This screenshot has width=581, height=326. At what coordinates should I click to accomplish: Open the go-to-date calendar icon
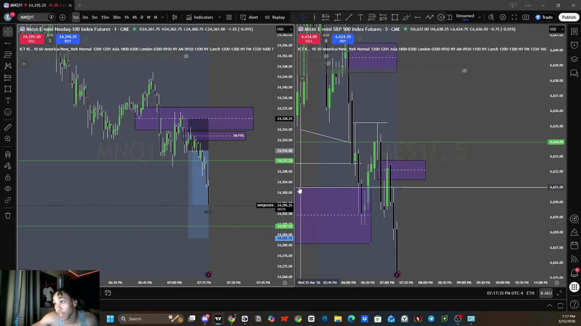108,293
